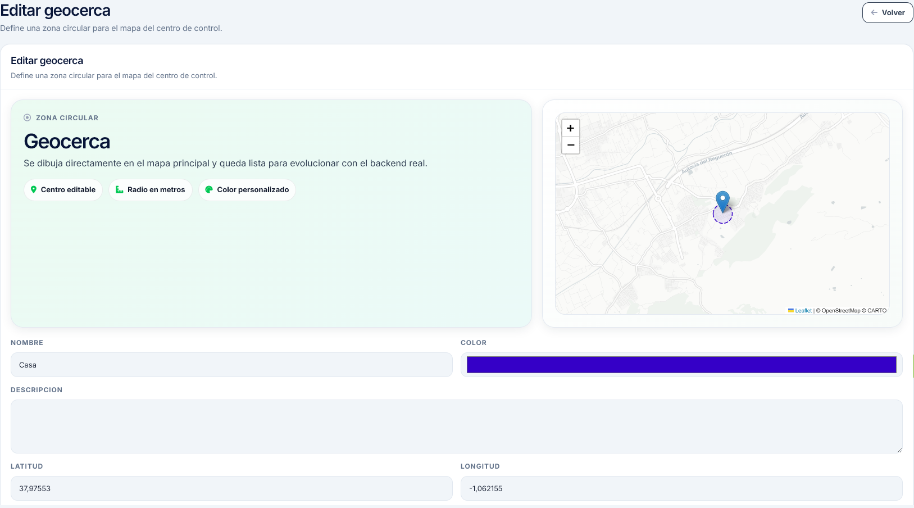Zoom out on the map
This screenshot has width=914, height=508.
coord(570,146)
